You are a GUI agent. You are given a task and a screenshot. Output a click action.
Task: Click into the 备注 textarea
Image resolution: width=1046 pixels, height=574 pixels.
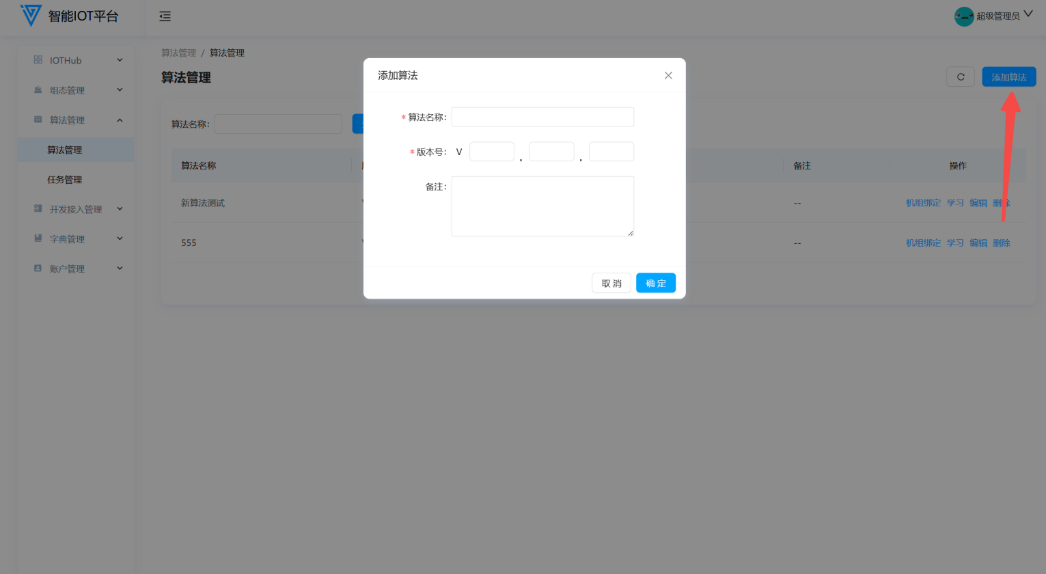point(542,206)
